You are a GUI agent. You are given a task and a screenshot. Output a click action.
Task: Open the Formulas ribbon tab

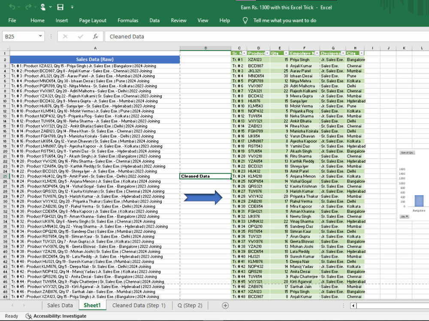coord(128,21)
